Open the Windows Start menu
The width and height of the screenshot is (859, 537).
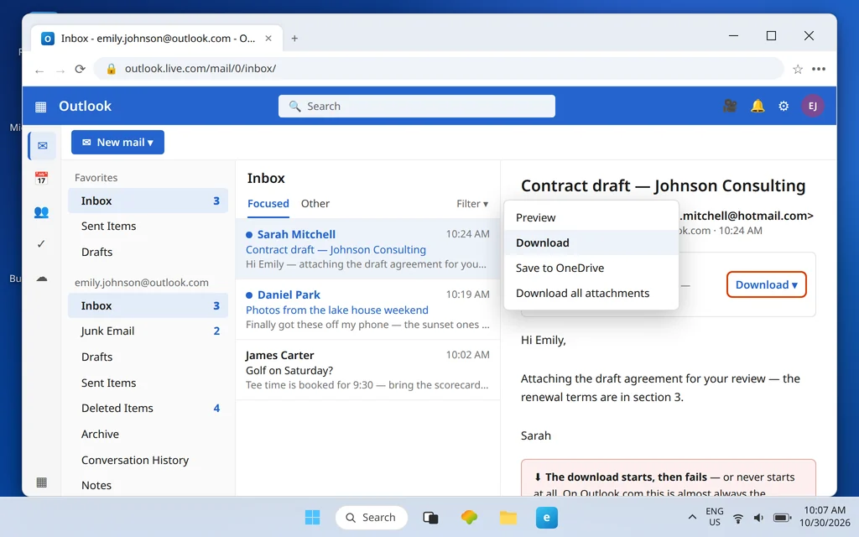click(x=312, y=517)
